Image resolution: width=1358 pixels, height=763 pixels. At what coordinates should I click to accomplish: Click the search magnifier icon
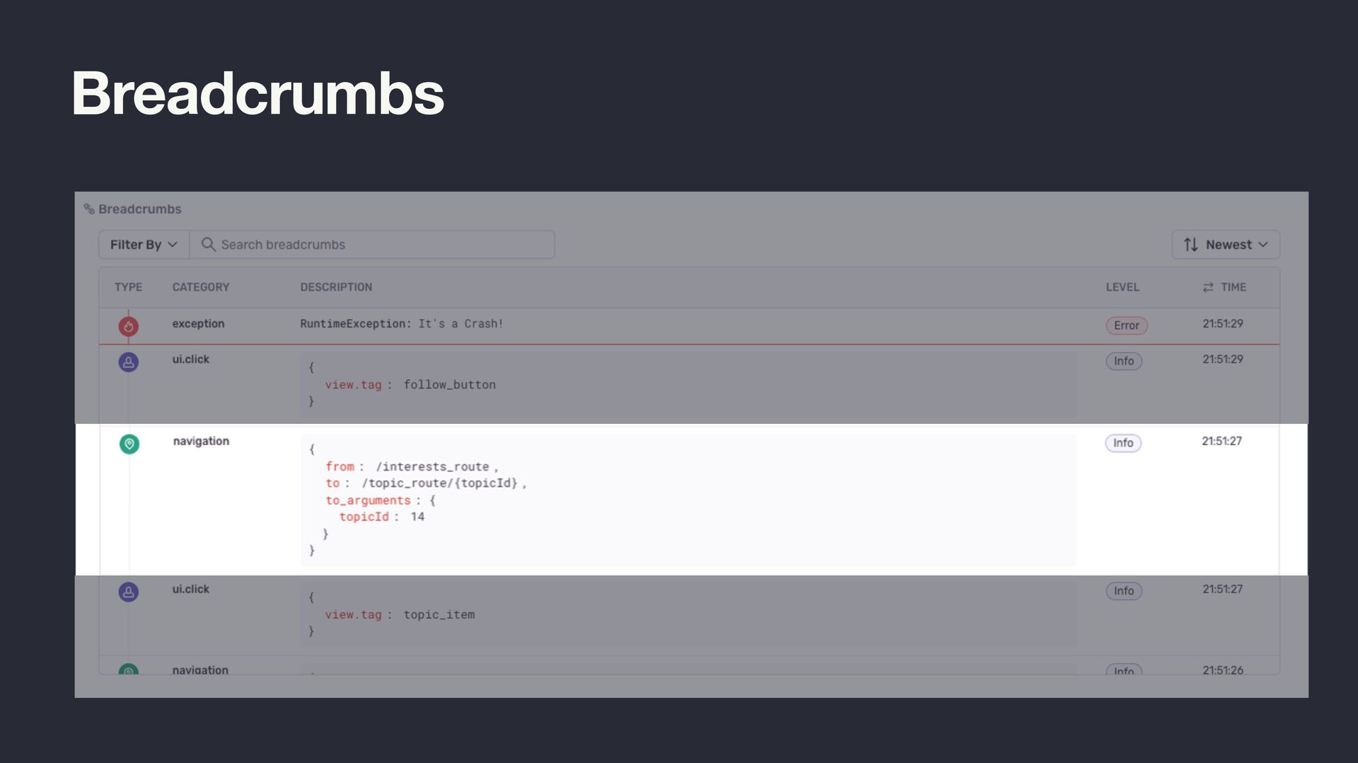208,244
